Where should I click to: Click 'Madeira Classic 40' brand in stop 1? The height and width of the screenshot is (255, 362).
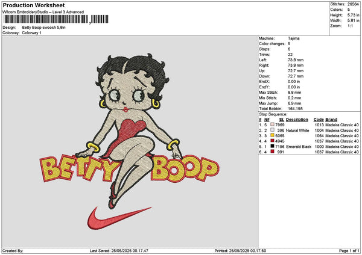(x=342, y=124)
